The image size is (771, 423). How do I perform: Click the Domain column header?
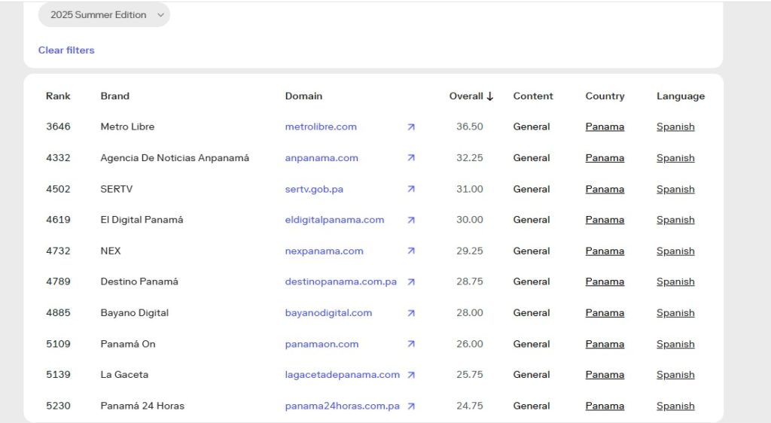click(x=304, y=96)
